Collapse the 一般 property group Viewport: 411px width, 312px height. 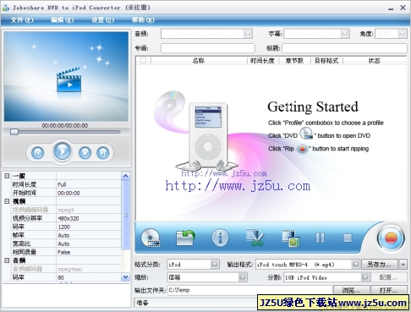tap(7, 176)
